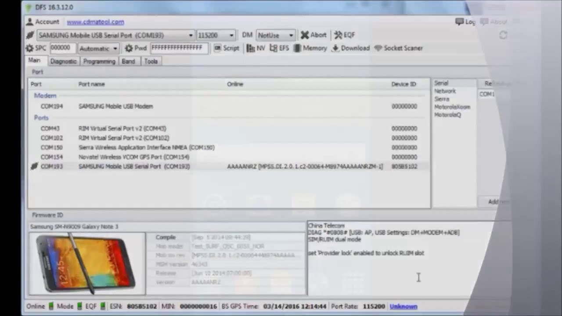
Task: Click the port connect plug icon
Action: (30, 35)
